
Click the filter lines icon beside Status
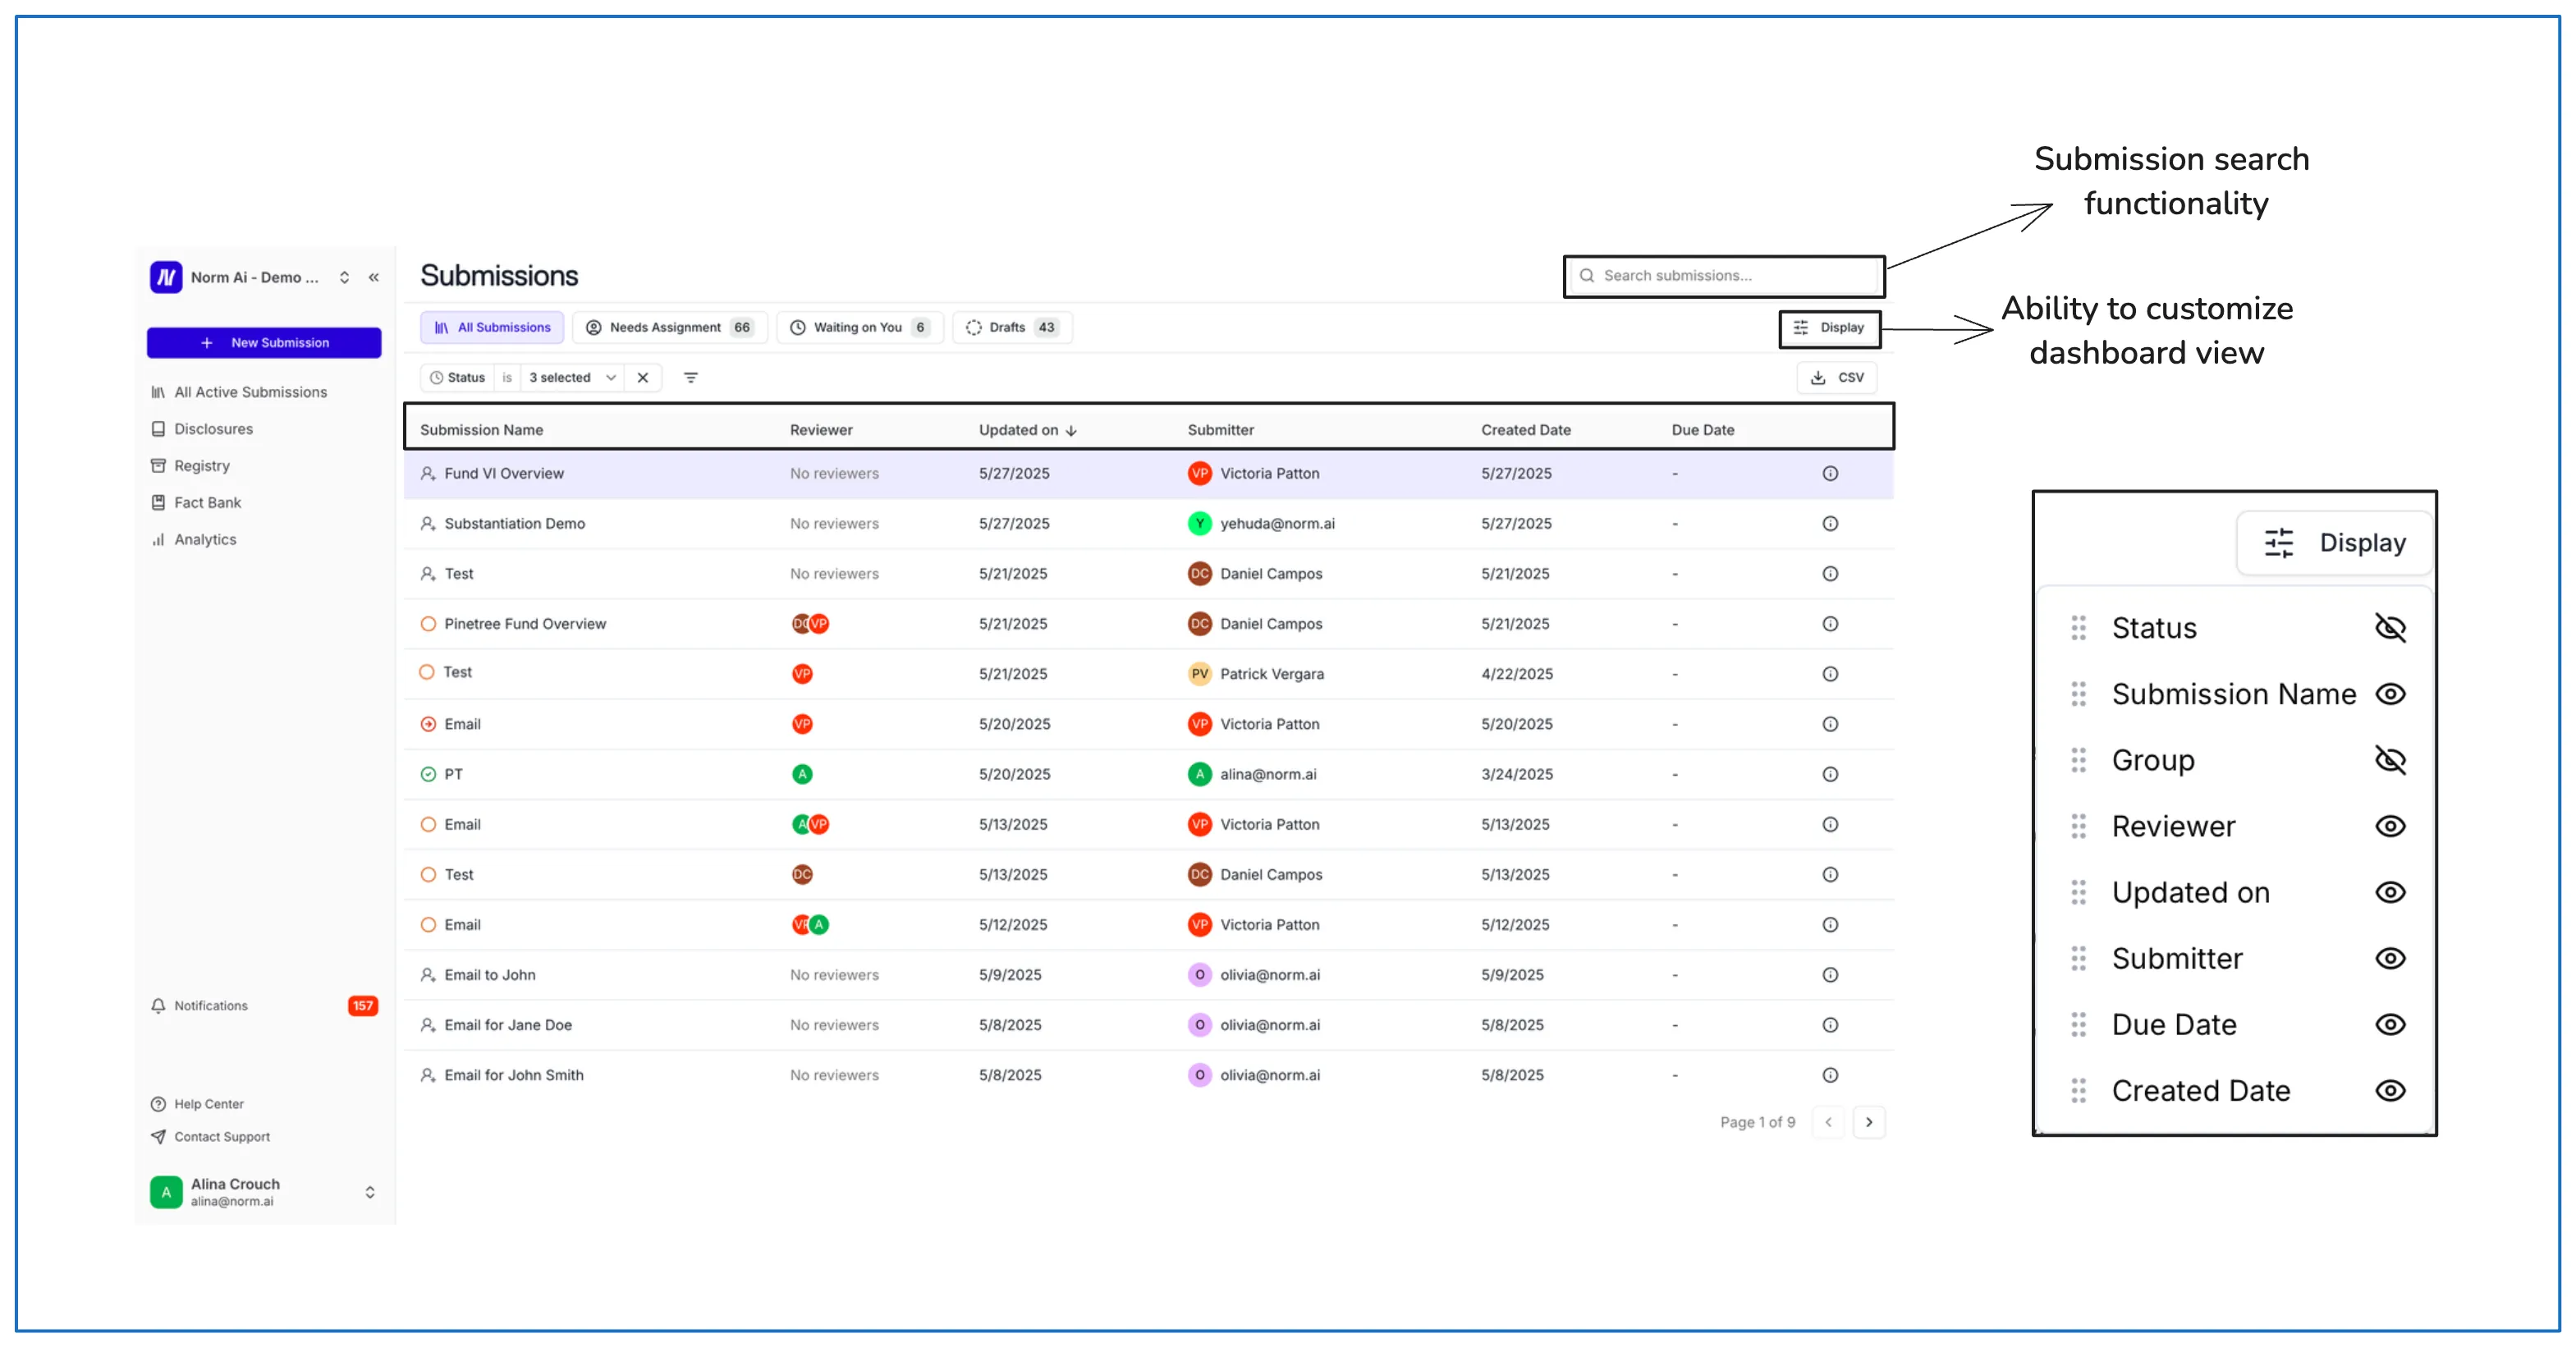pos(690,378)
